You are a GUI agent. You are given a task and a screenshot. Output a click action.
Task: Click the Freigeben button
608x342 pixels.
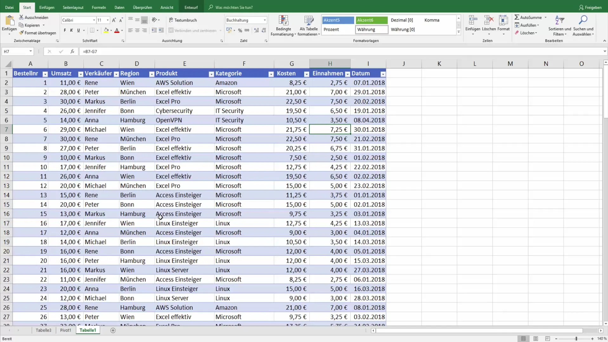pos(590,7)
